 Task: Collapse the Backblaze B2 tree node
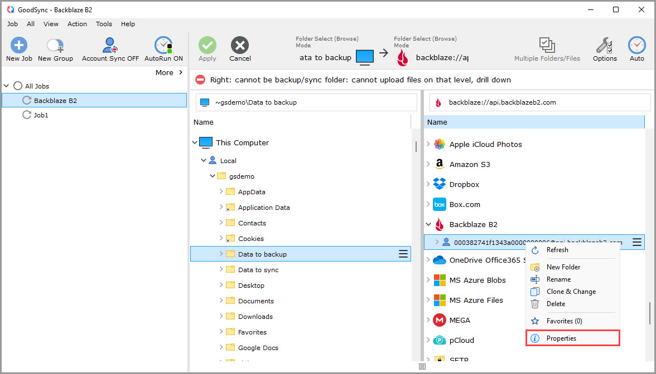(x=428, y=224)
